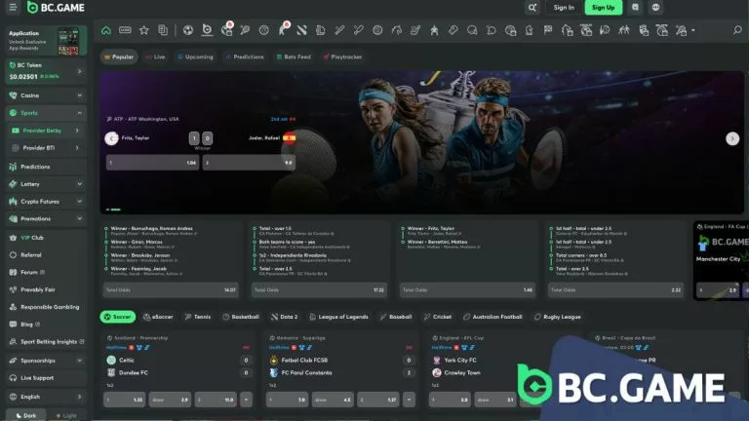Open the Forum link in sidebar

[x=46, y=272]
